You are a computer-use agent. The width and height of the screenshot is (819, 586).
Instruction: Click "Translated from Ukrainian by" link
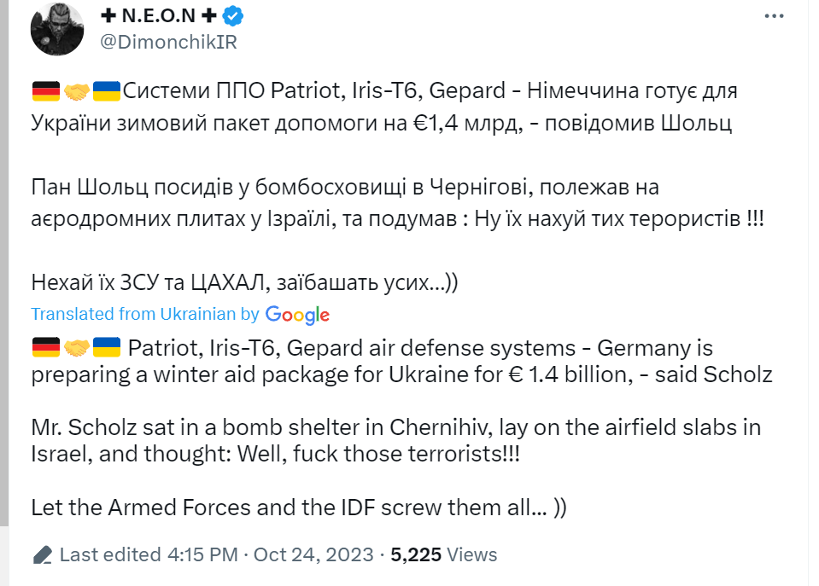coord(145,314)
